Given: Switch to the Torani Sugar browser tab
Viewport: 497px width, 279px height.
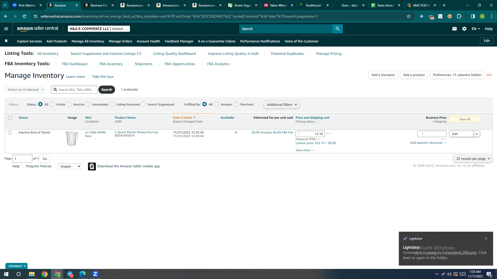Looking at the screenshot, I should [243, 5].
